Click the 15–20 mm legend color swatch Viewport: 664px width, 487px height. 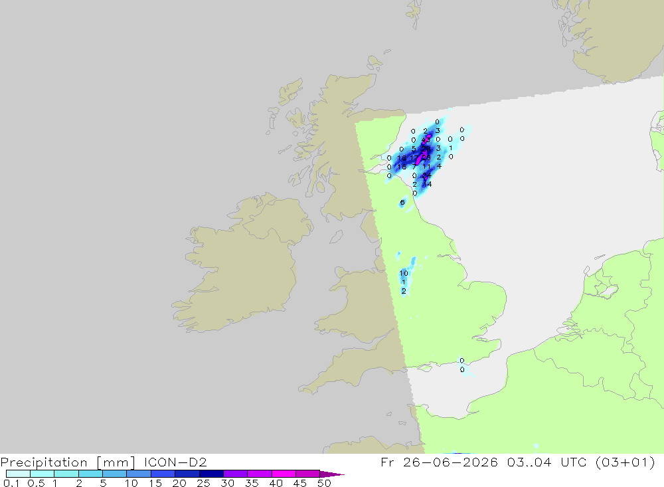[x=163, y=474]
